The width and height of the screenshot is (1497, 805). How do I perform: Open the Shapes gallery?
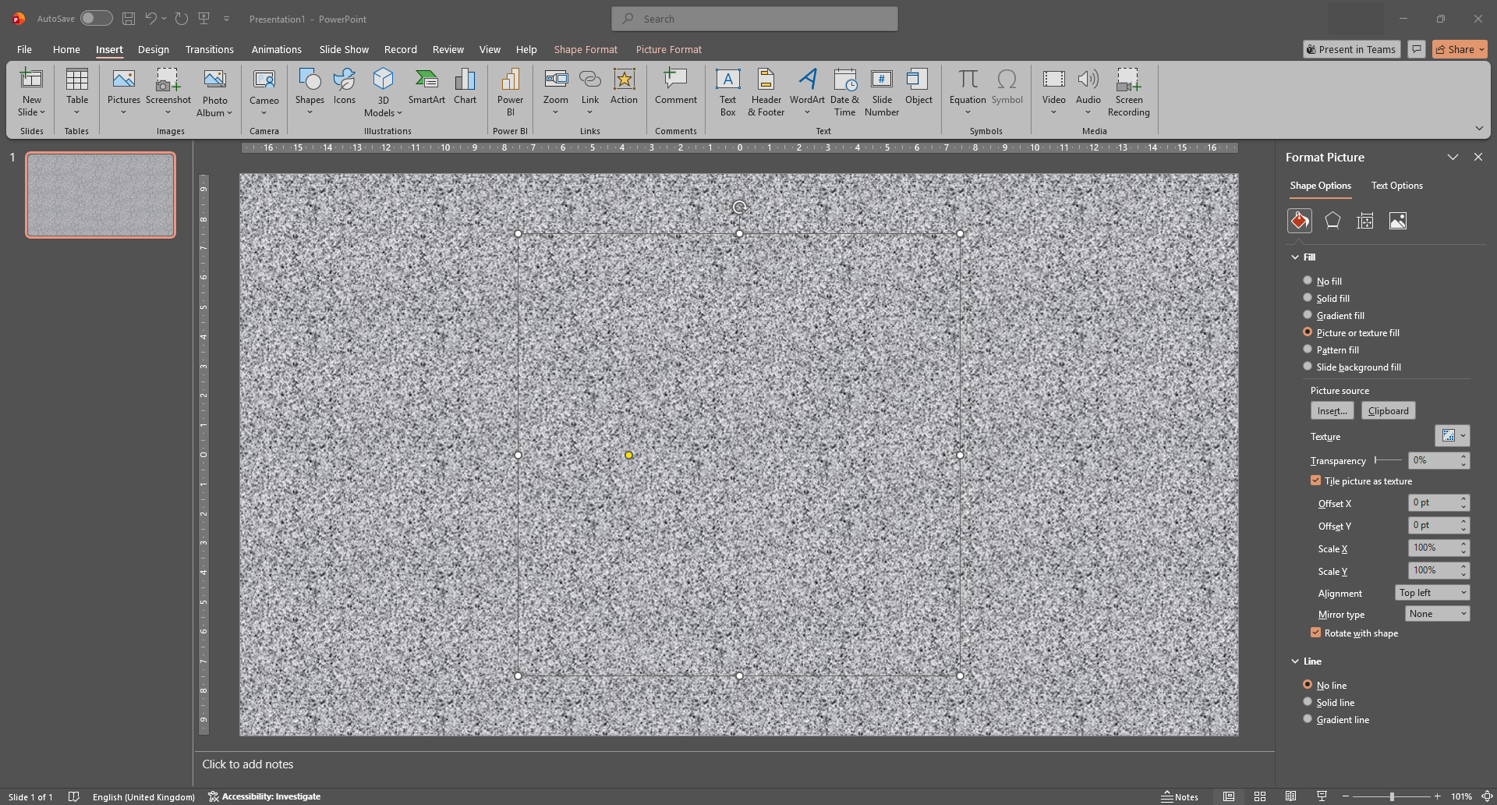[310, 91]
